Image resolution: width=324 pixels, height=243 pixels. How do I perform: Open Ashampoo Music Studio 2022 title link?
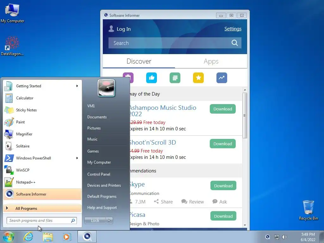click(x=163, y=111)
